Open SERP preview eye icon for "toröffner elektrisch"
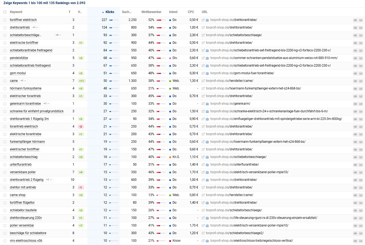This screenshot has height=245, width=365. click(x=355, y=20)
